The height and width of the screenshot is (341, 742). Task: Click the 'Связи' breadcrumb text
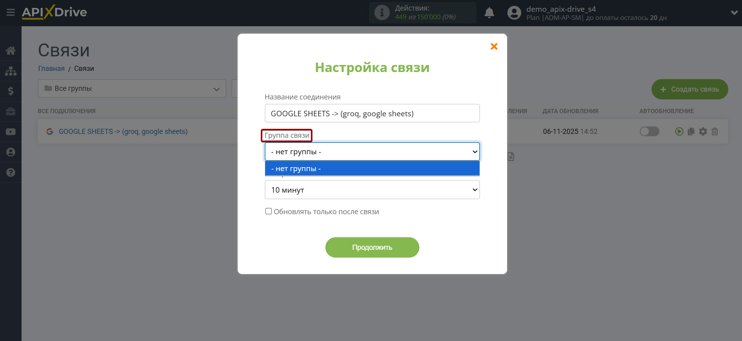coord(84,69)
